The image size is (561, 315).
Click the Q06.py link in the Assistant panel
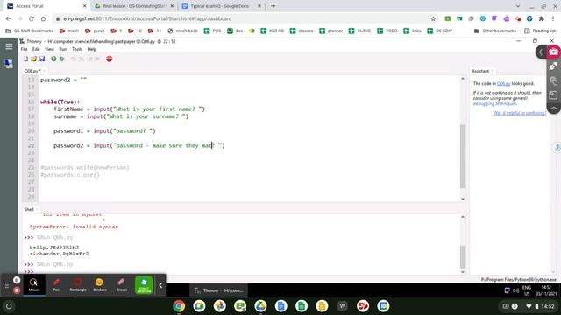coord(503,84)
